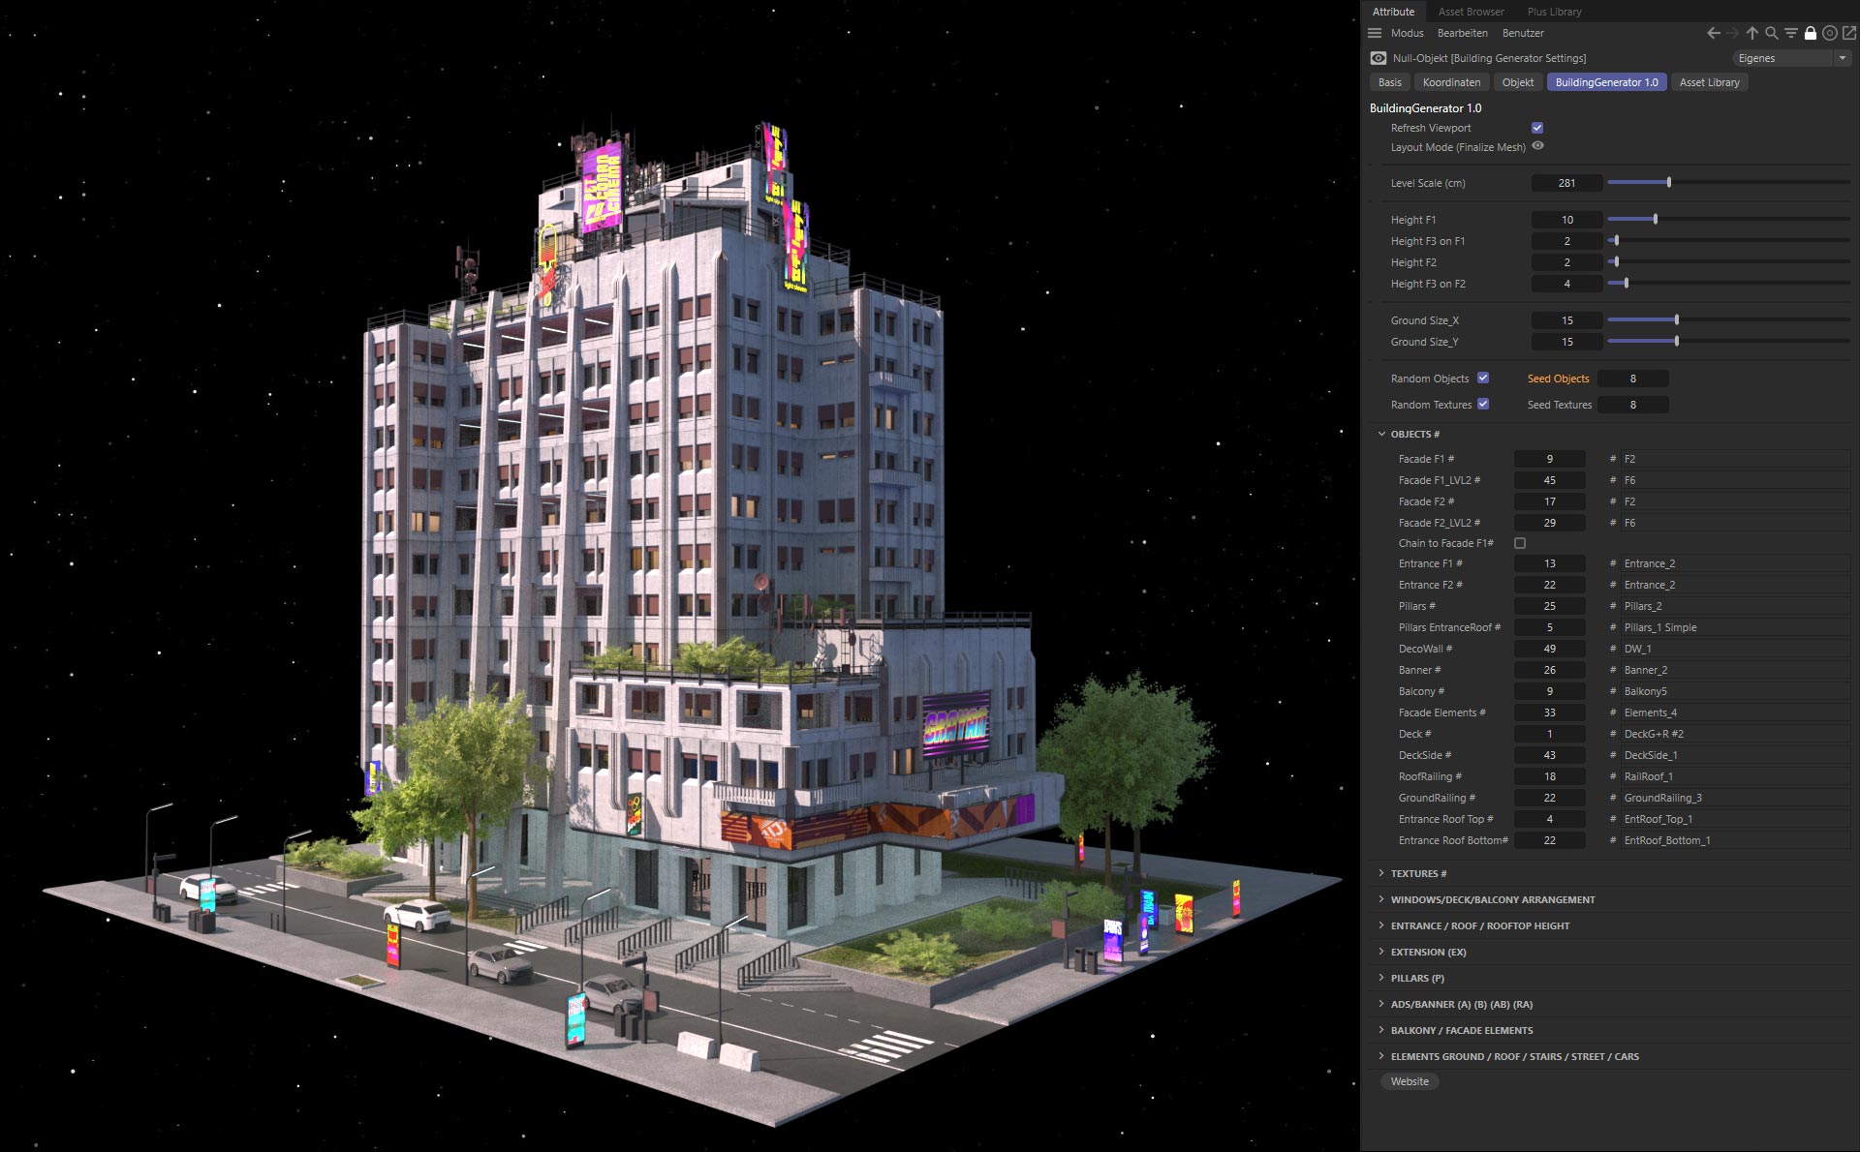
Task: Click the target/record icon in the toolbar
Action: click(x=1830, y=33)
